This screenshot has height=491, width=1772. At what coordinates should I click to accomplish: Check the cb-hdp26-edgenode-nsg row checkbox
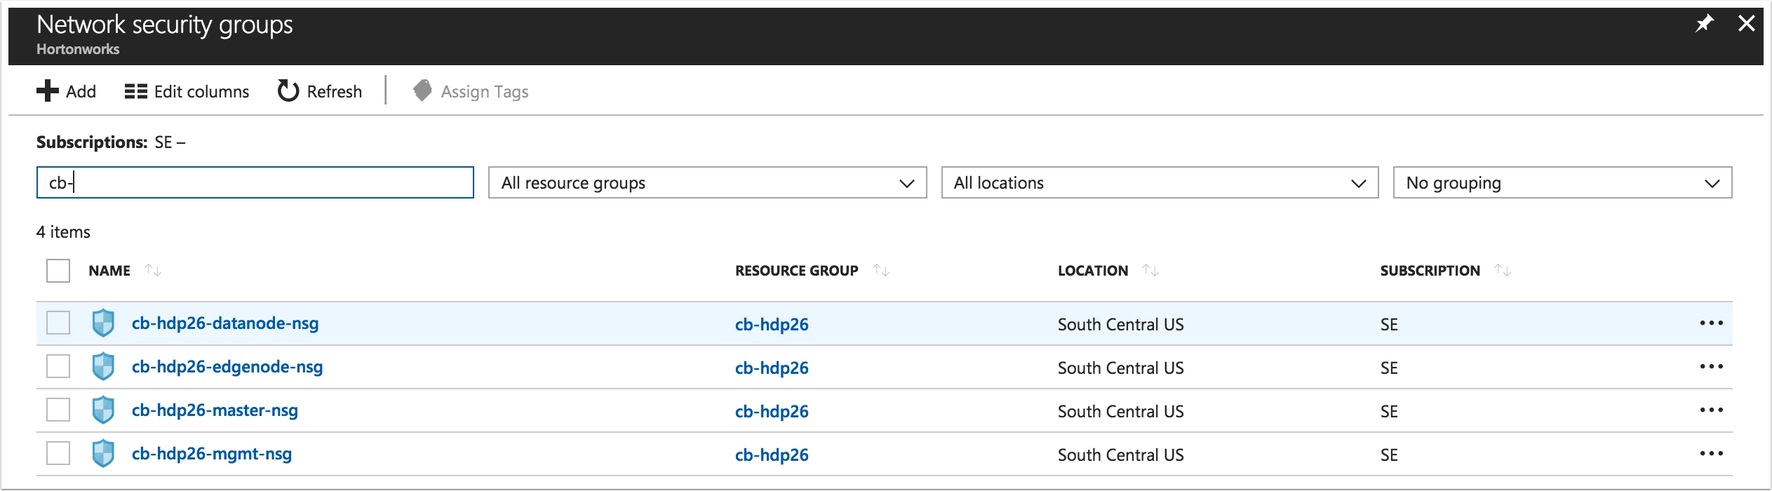[58, 367]
